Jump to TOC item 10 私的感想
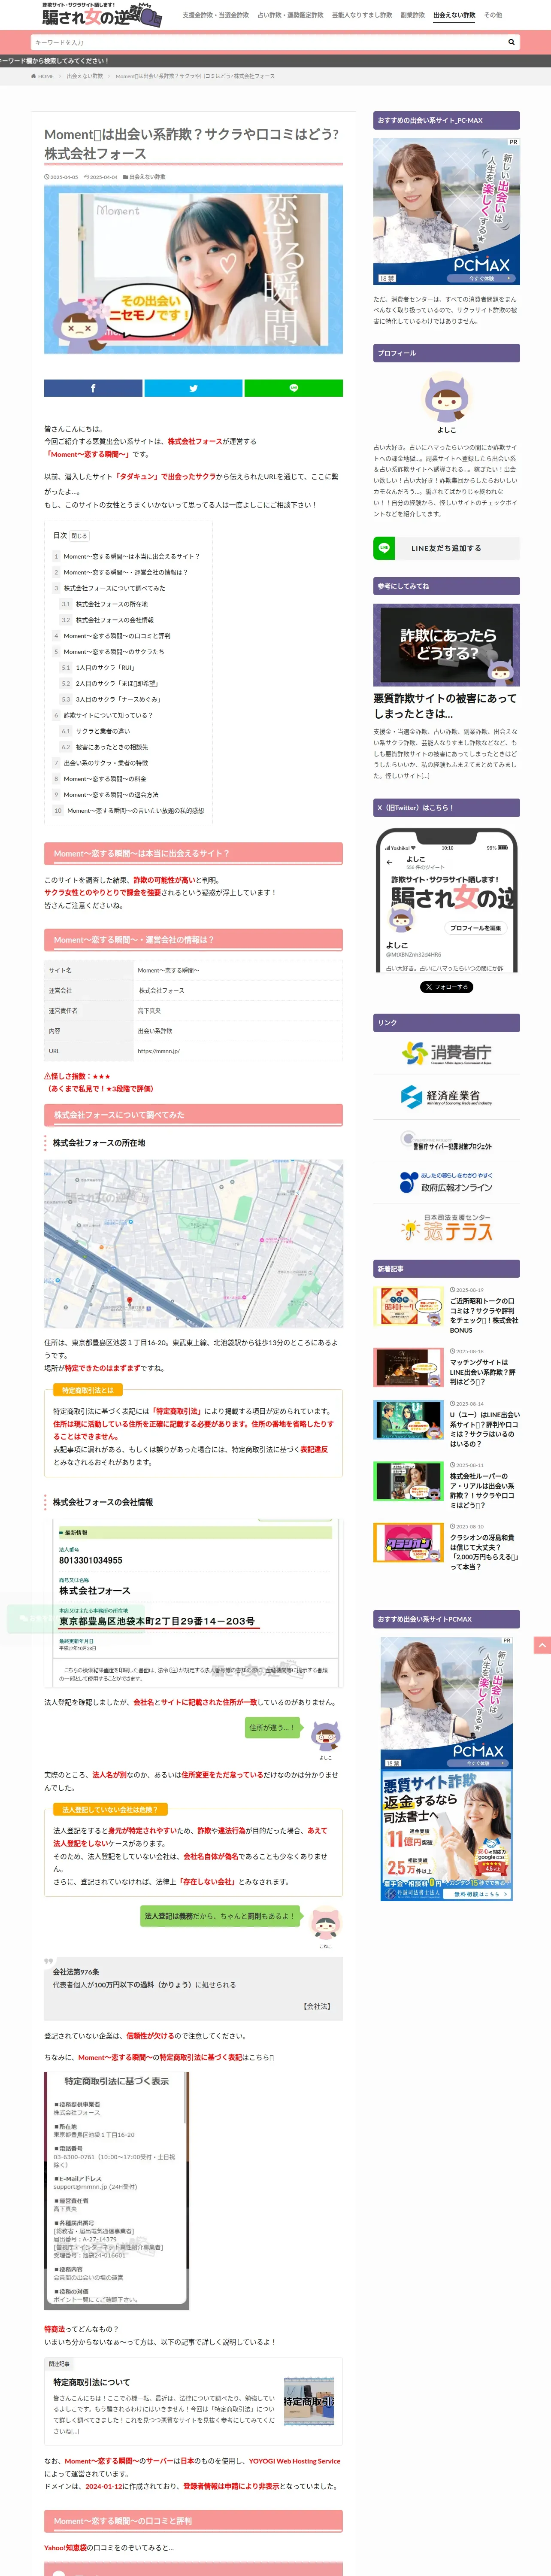 point(135,811)
